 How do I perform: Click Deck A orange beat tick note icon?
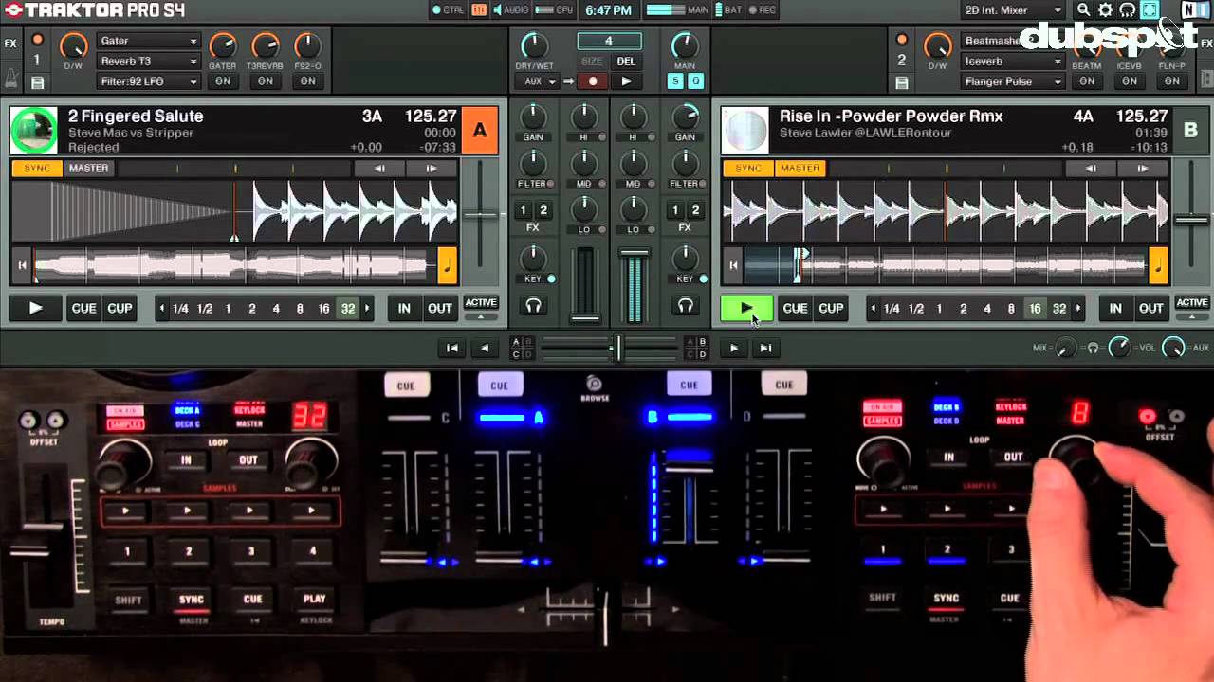447,266
